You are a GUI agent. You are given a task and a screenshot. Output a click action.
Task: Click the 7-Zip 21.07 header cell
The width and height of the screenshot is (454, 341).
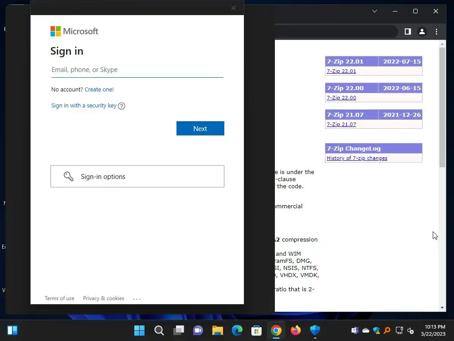[x=352, y=115]
